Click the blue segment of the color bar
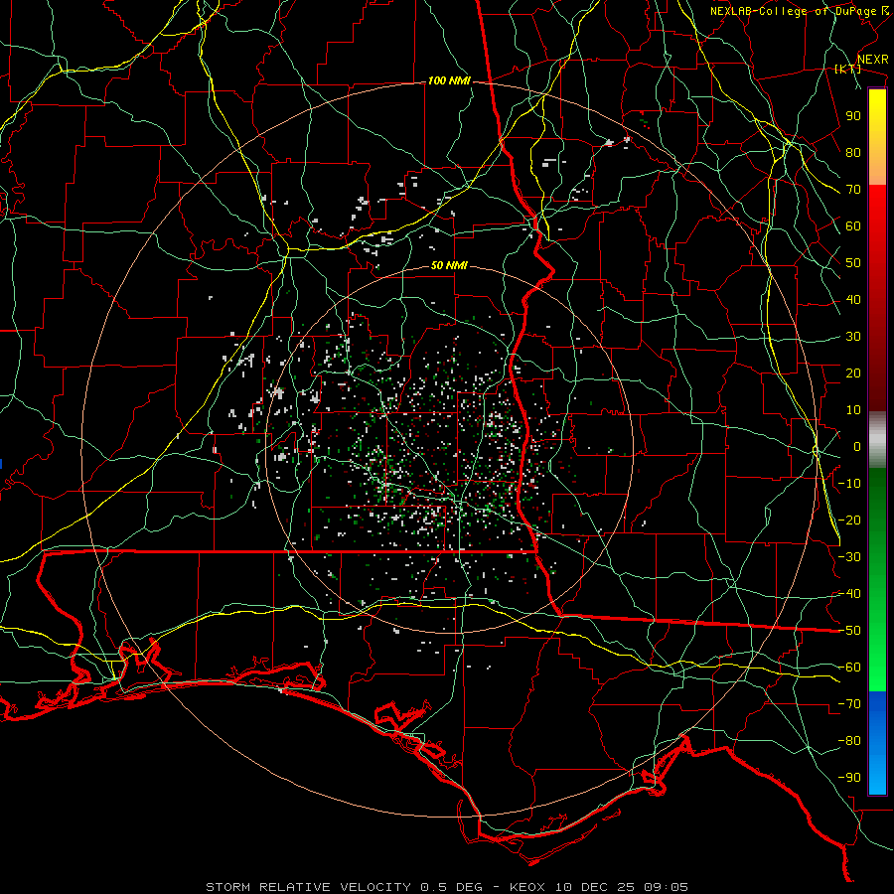This screenshot has width=894, height=894. (x=877, y=742)
